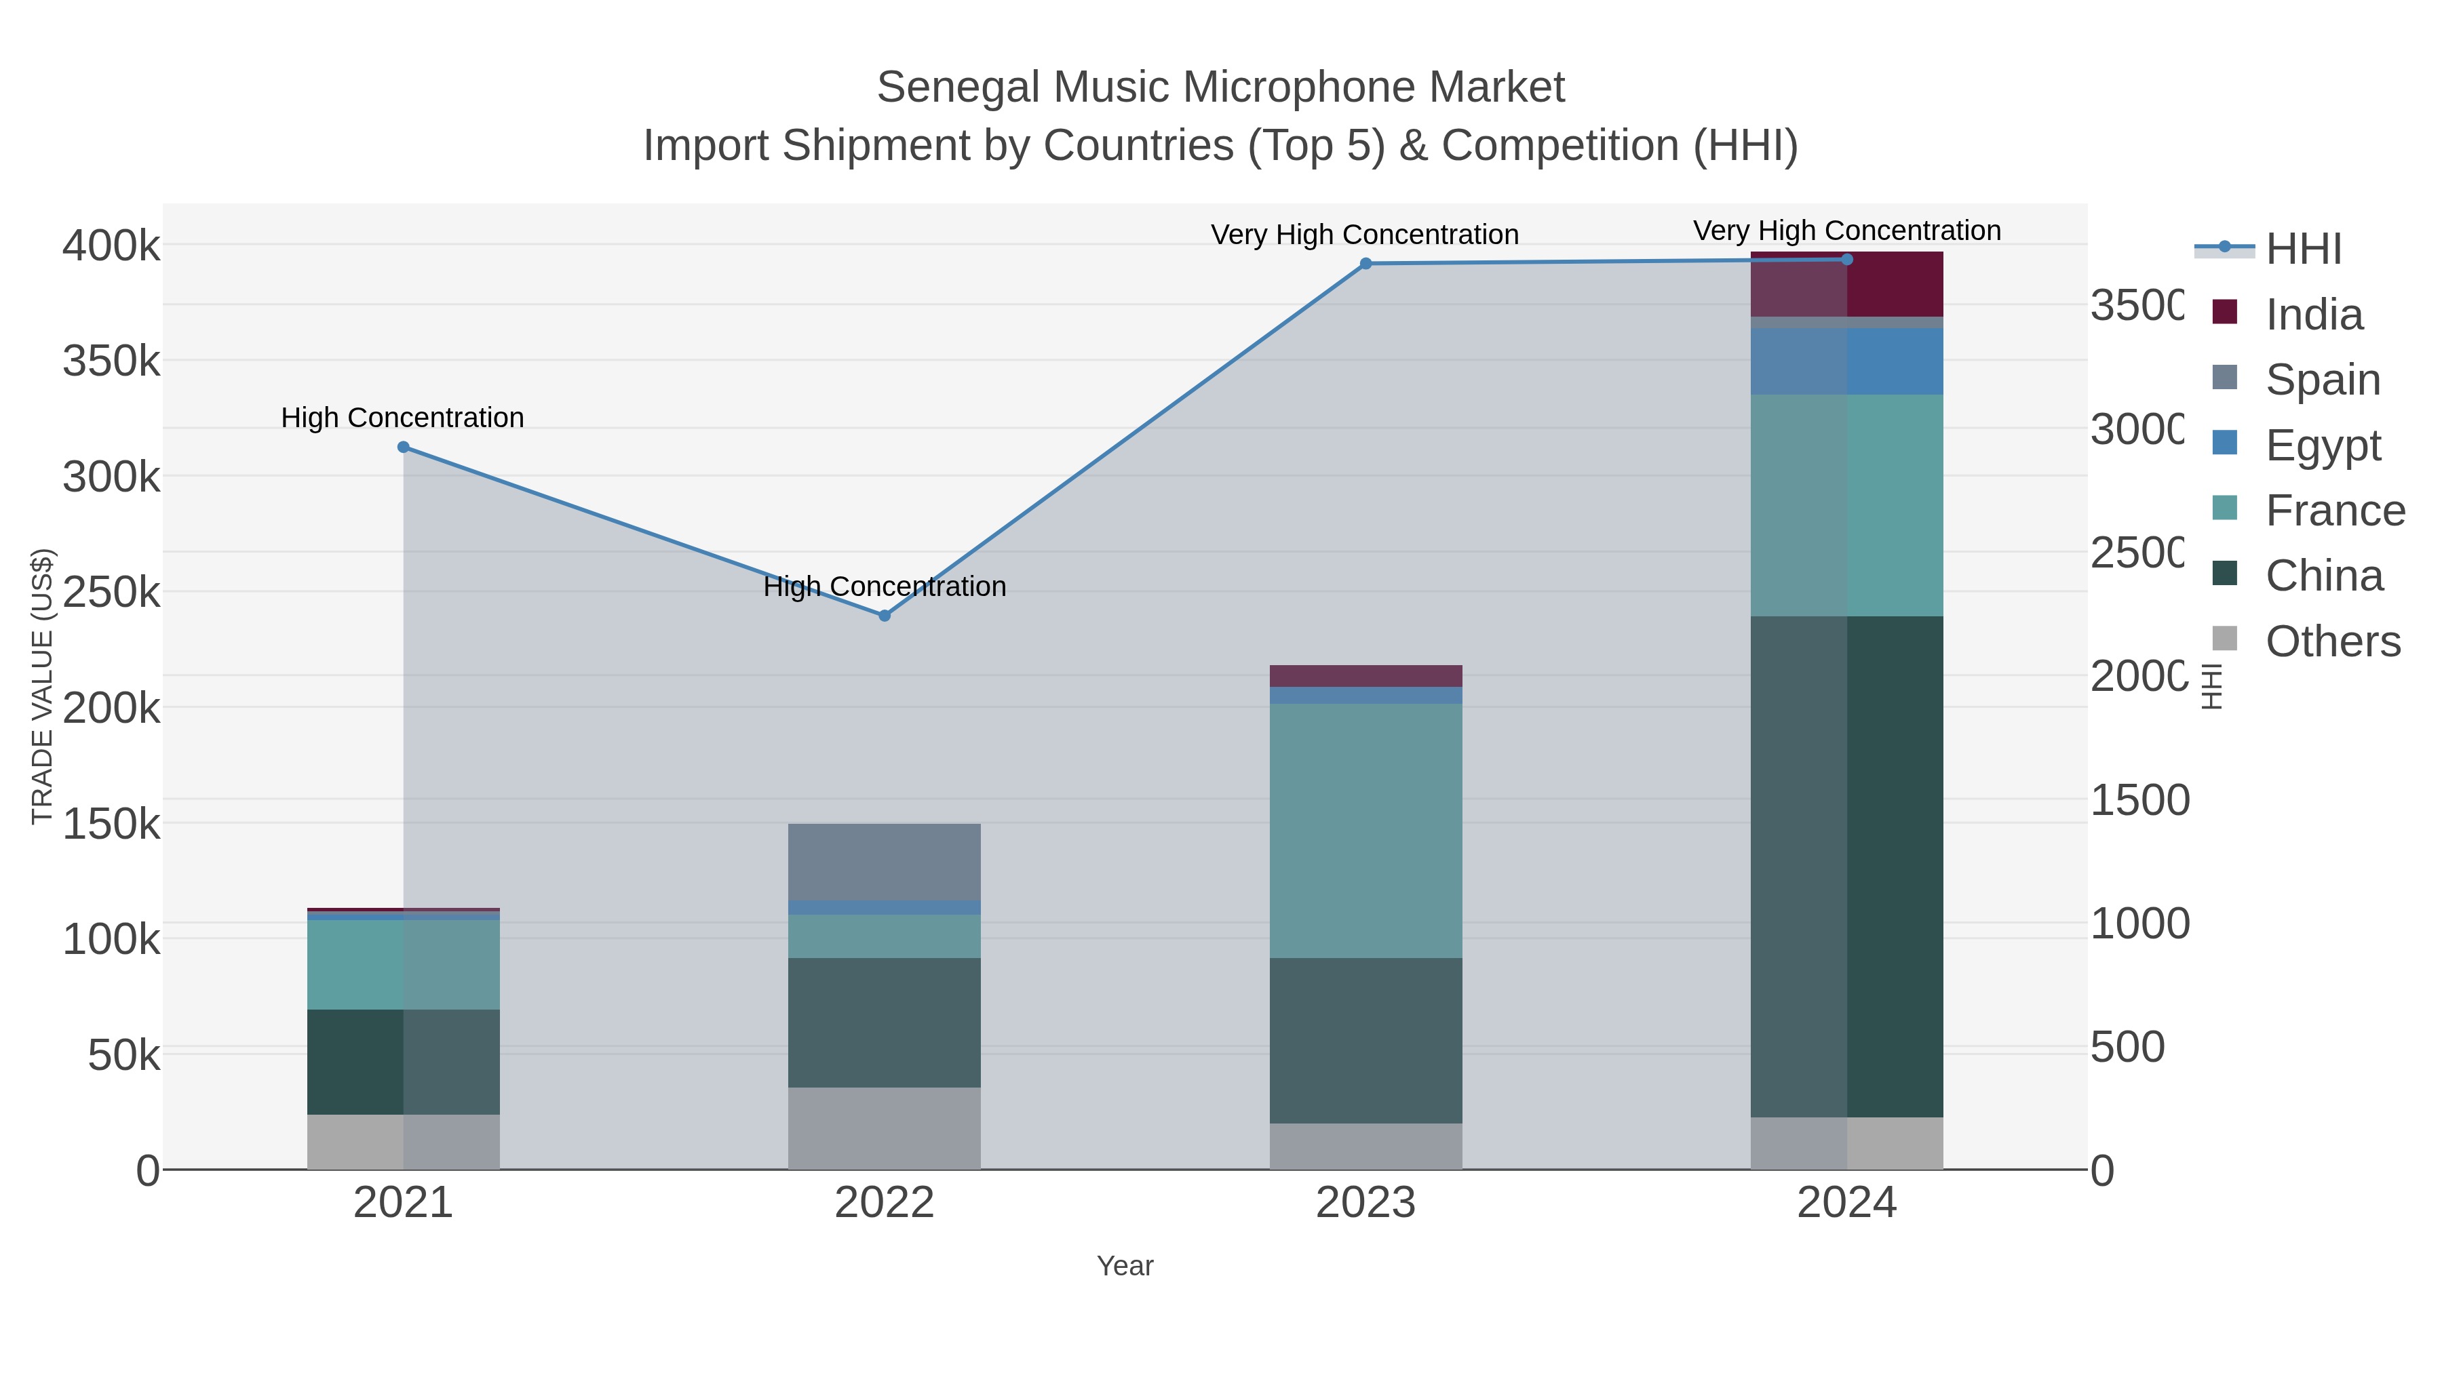Click the Others gray legend swatch
Screen dimensions: 2442x1373
[x=2224, y=639]
